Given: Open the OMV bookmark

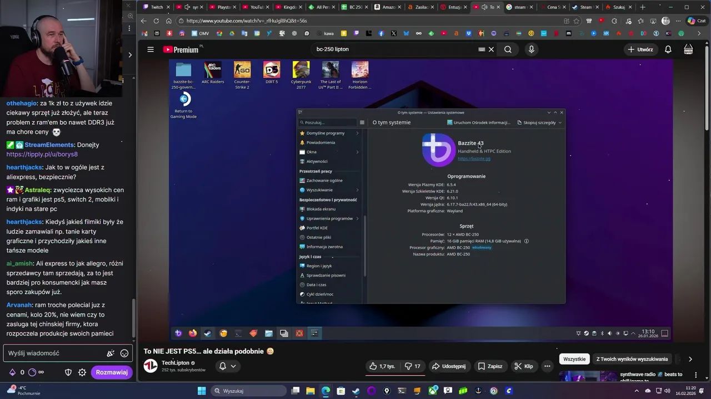Looking at the screenshot, I should coord(199,33).
